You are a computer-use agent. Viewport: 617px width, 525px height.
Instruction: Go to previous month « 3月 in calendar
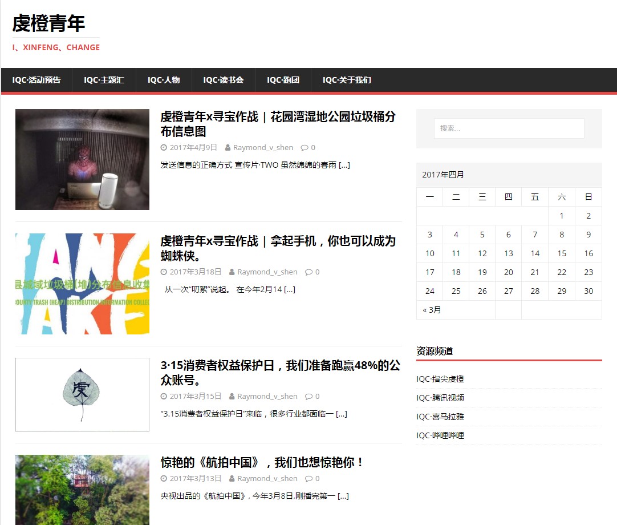432,310
